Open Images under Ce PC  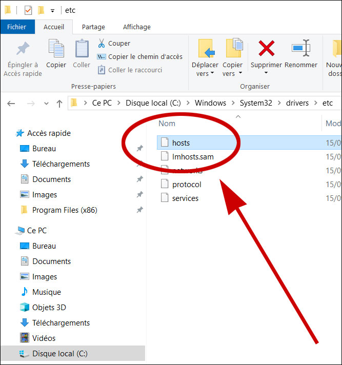click(x=45, y=276)
